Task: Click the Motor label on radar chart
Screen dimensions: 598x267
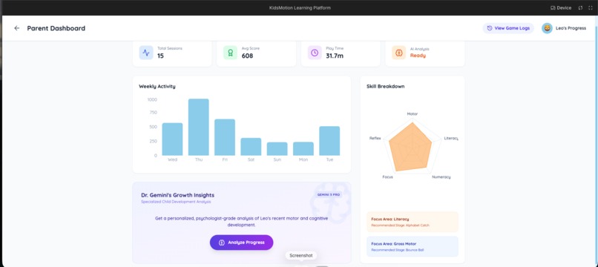Action: (x=413, y=113)
